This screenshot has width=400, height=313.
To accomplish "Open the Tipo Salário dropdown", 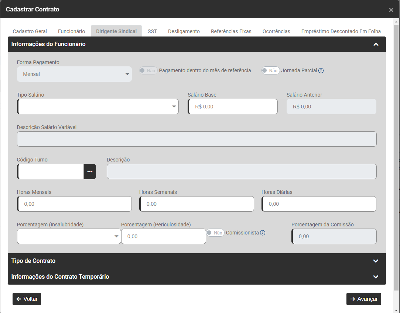I will click(98, 107).
